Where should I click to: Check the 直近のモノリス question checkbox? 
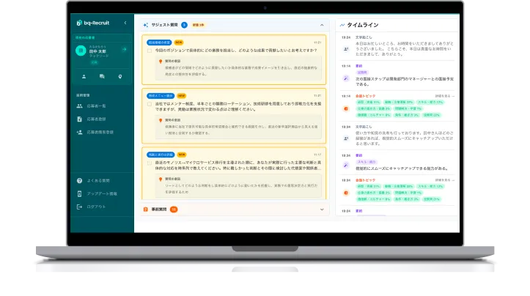pyautogui.click(x=150, y=163)
